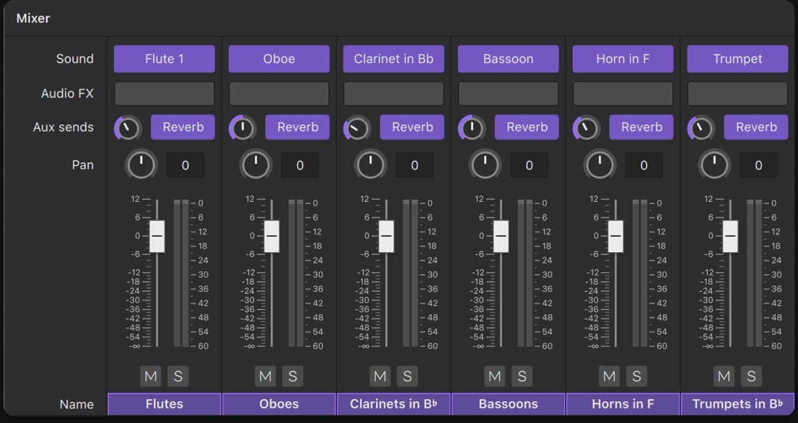This screenshot has height=423, width=798.
Task: Click the Trumpets pan value field
Action: click(x=759, y=165)
